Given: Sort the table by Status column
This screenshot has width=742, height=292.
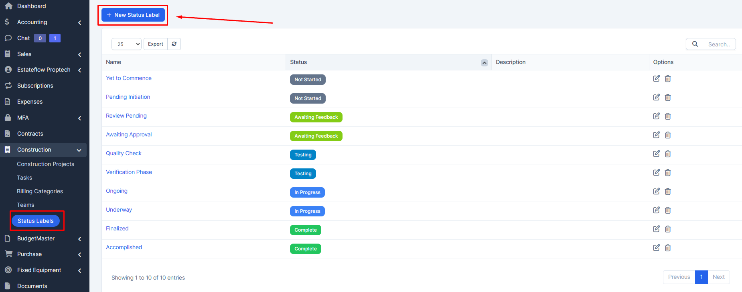Looking at the screenshot, I should coord(484,62).
